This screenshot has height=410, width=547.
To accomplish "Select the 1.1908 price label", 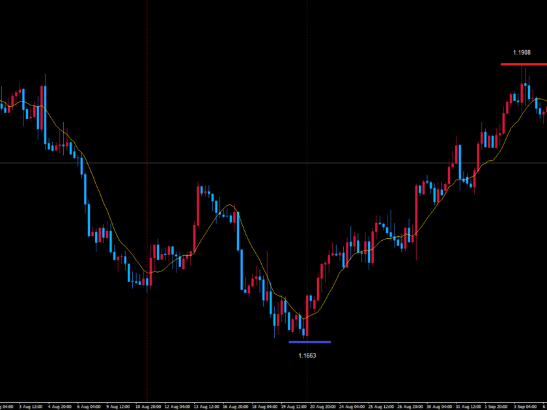I will 521,52.
